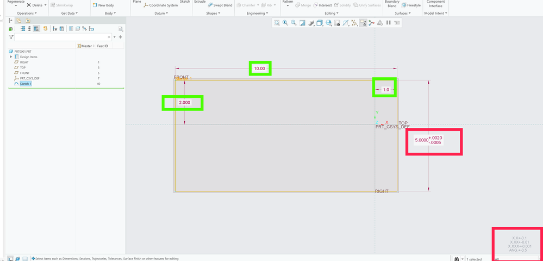The height and width of the screenshot is (261, 543).
Task: Click the Coordinate System datum tool
Action: 160,5
